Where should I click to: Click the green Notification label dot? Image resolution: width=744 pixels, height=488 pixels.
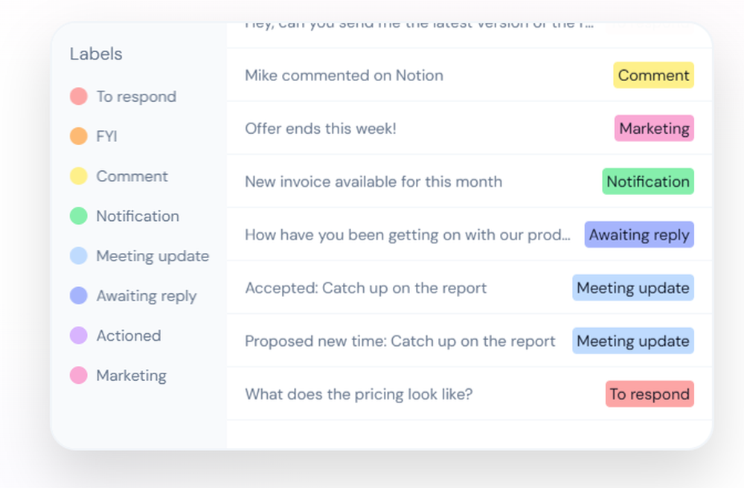pos(79,216)
